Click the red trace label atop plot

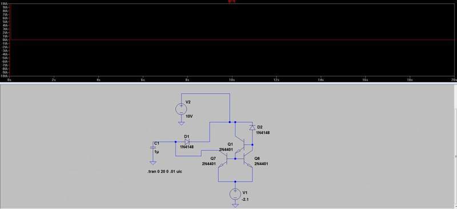click(x=231, y=2)
